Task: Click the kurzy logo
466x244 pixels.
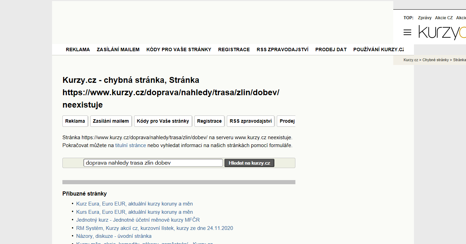Action: pyautogui.click(x=442, y=32)
